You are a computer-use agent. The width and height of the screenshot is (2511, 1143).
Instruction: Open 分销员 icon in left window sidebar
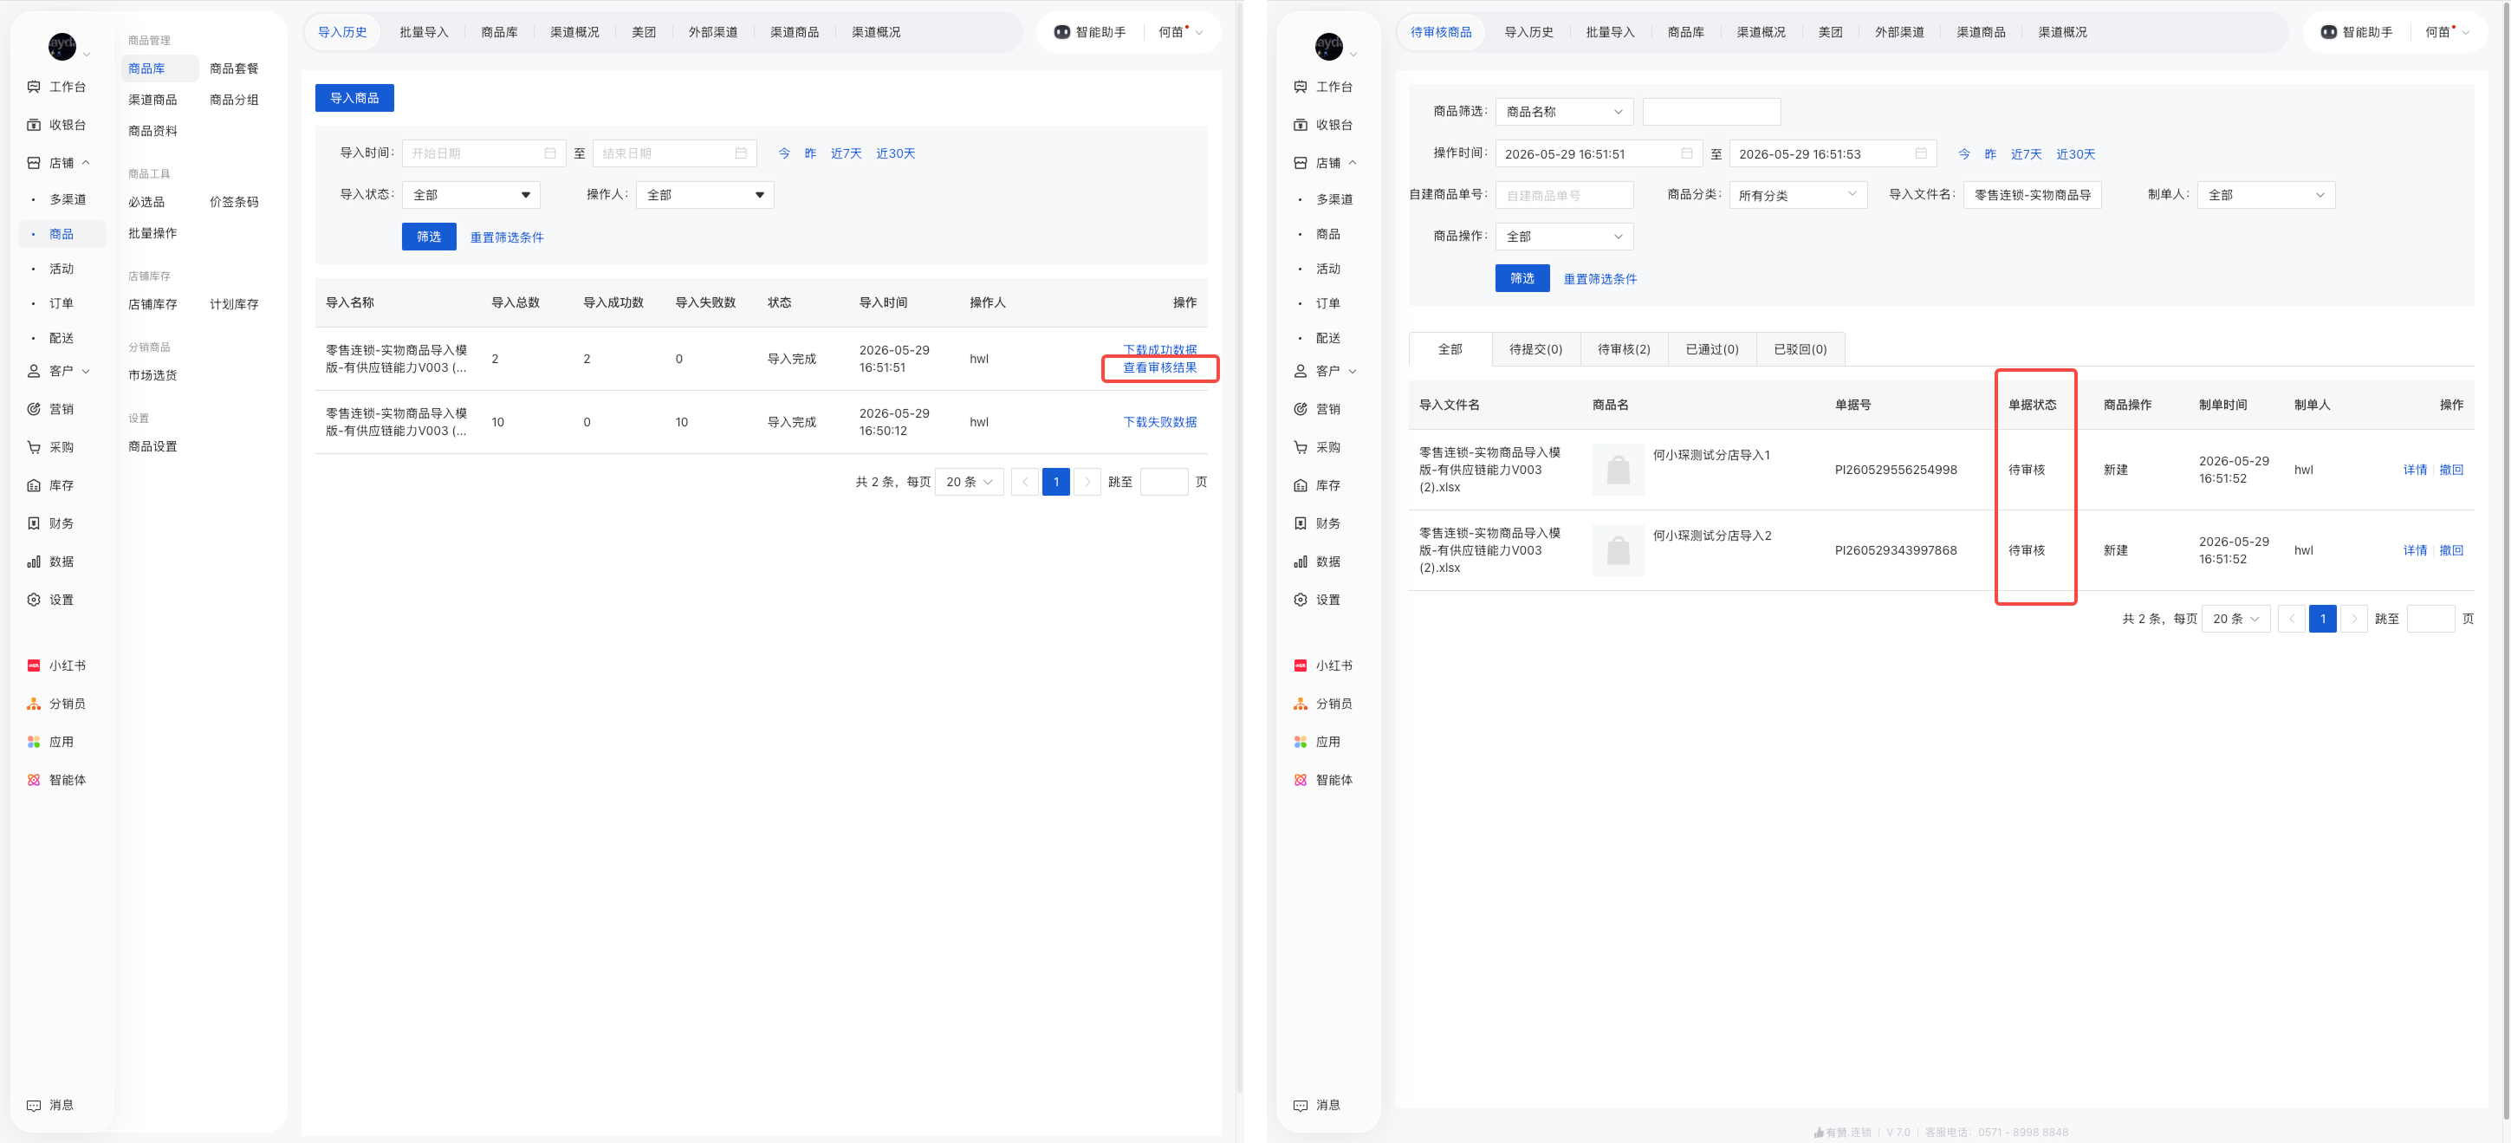tap(33, 703)
